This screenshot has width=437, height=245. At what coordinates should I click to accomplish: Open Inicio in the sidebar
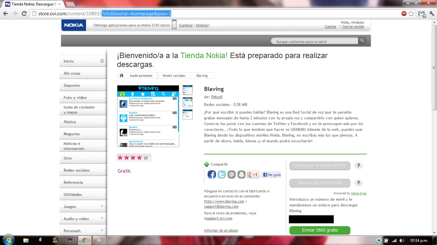pyautogui.click(x=83, y=61)
